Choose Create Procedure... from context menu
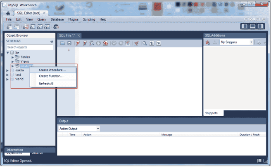 [53, 70]
